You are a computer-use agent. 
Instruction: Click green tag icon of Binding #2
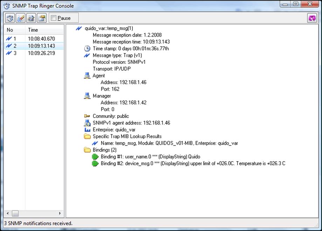click(x=95, y=164)
